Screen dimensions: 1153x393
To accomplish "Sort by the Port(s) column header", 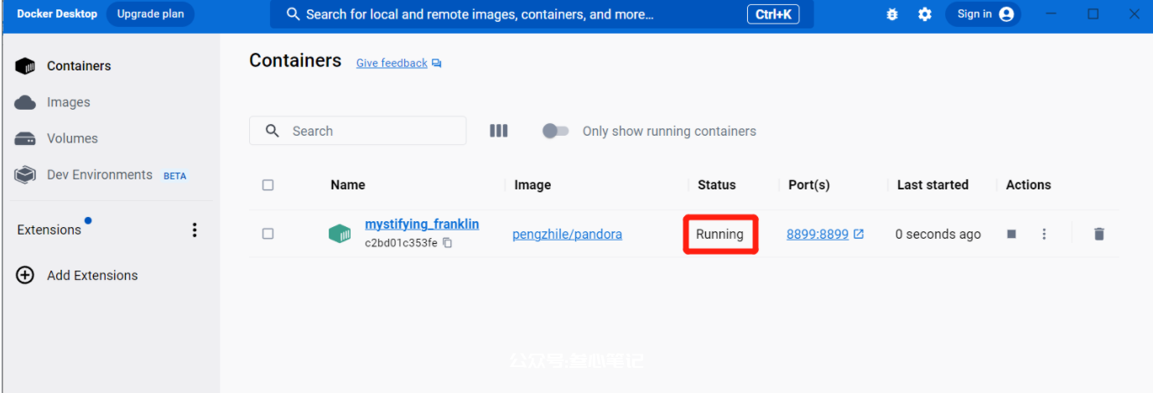I will tap(809, 185).
